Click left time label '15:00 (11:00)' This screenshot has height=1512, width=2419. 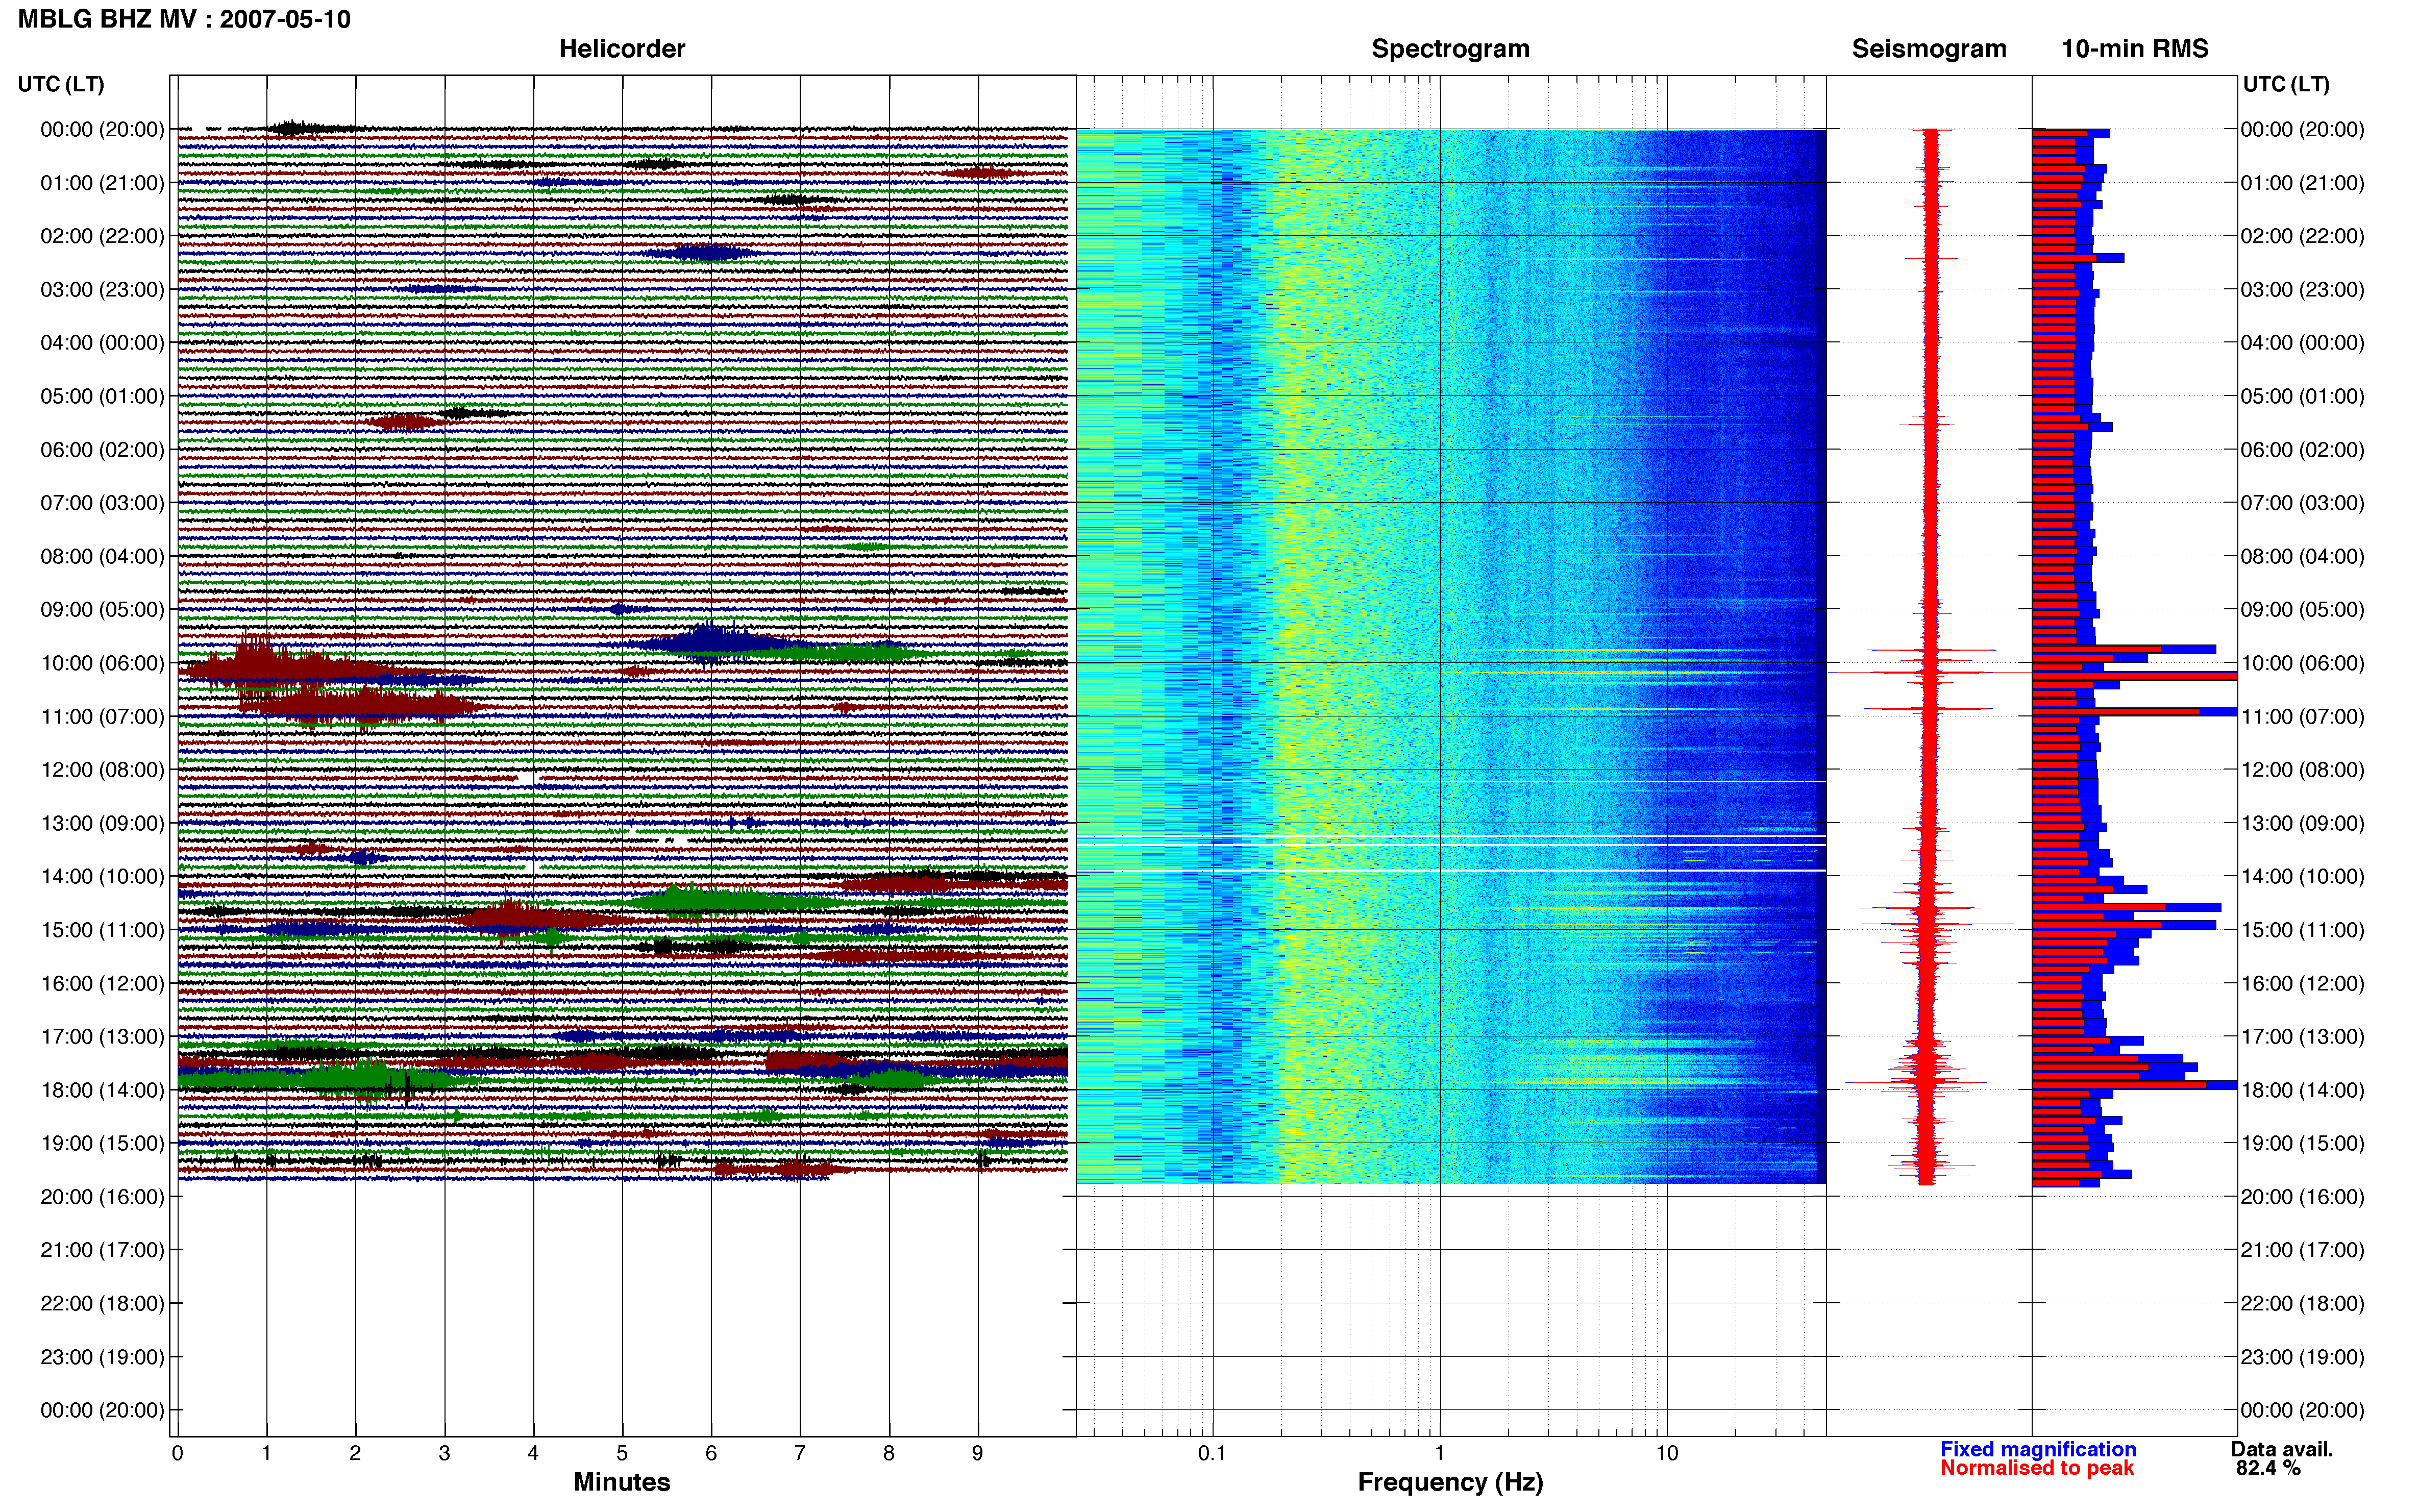(x=102, y=930)
